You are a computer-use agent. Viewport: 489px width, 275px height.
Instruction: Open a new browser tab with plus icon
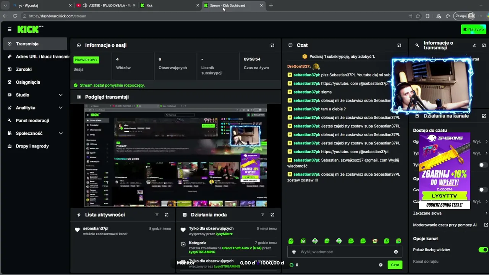271,5
